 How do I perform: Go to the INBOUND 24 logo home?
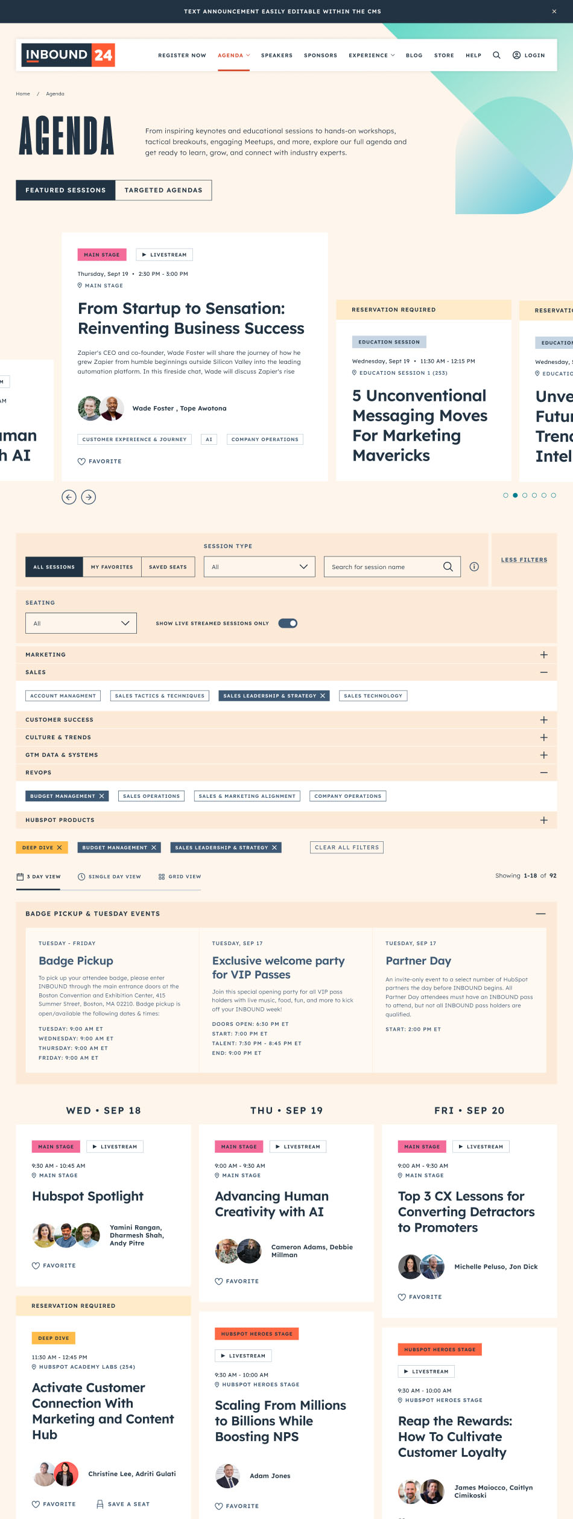(68, 55)
